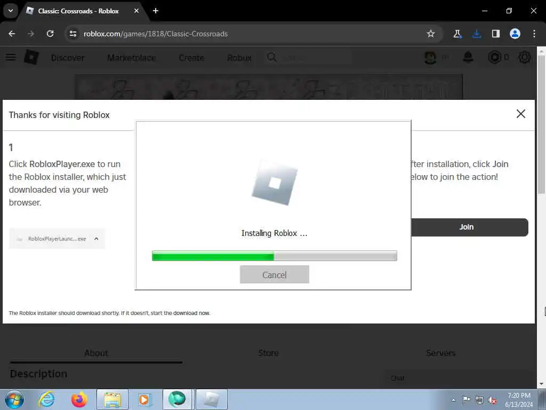
Task: Open the Robux balance icon
Action: [494, 57]
